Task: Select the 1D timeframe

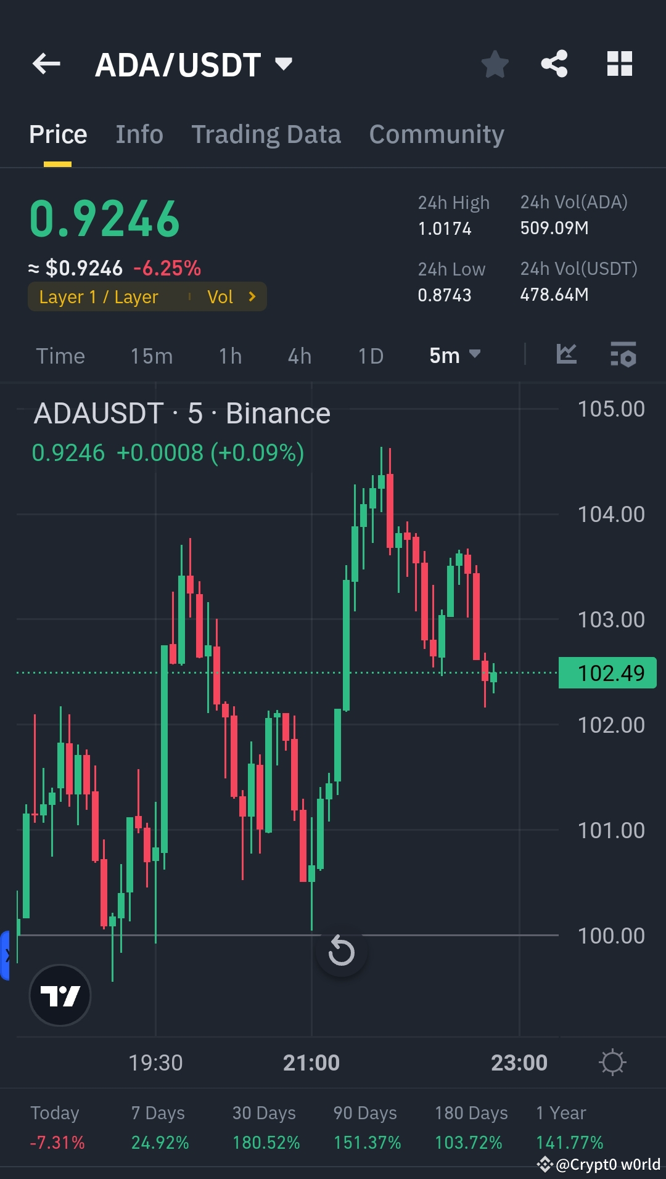Action: (x=369, y=355)
